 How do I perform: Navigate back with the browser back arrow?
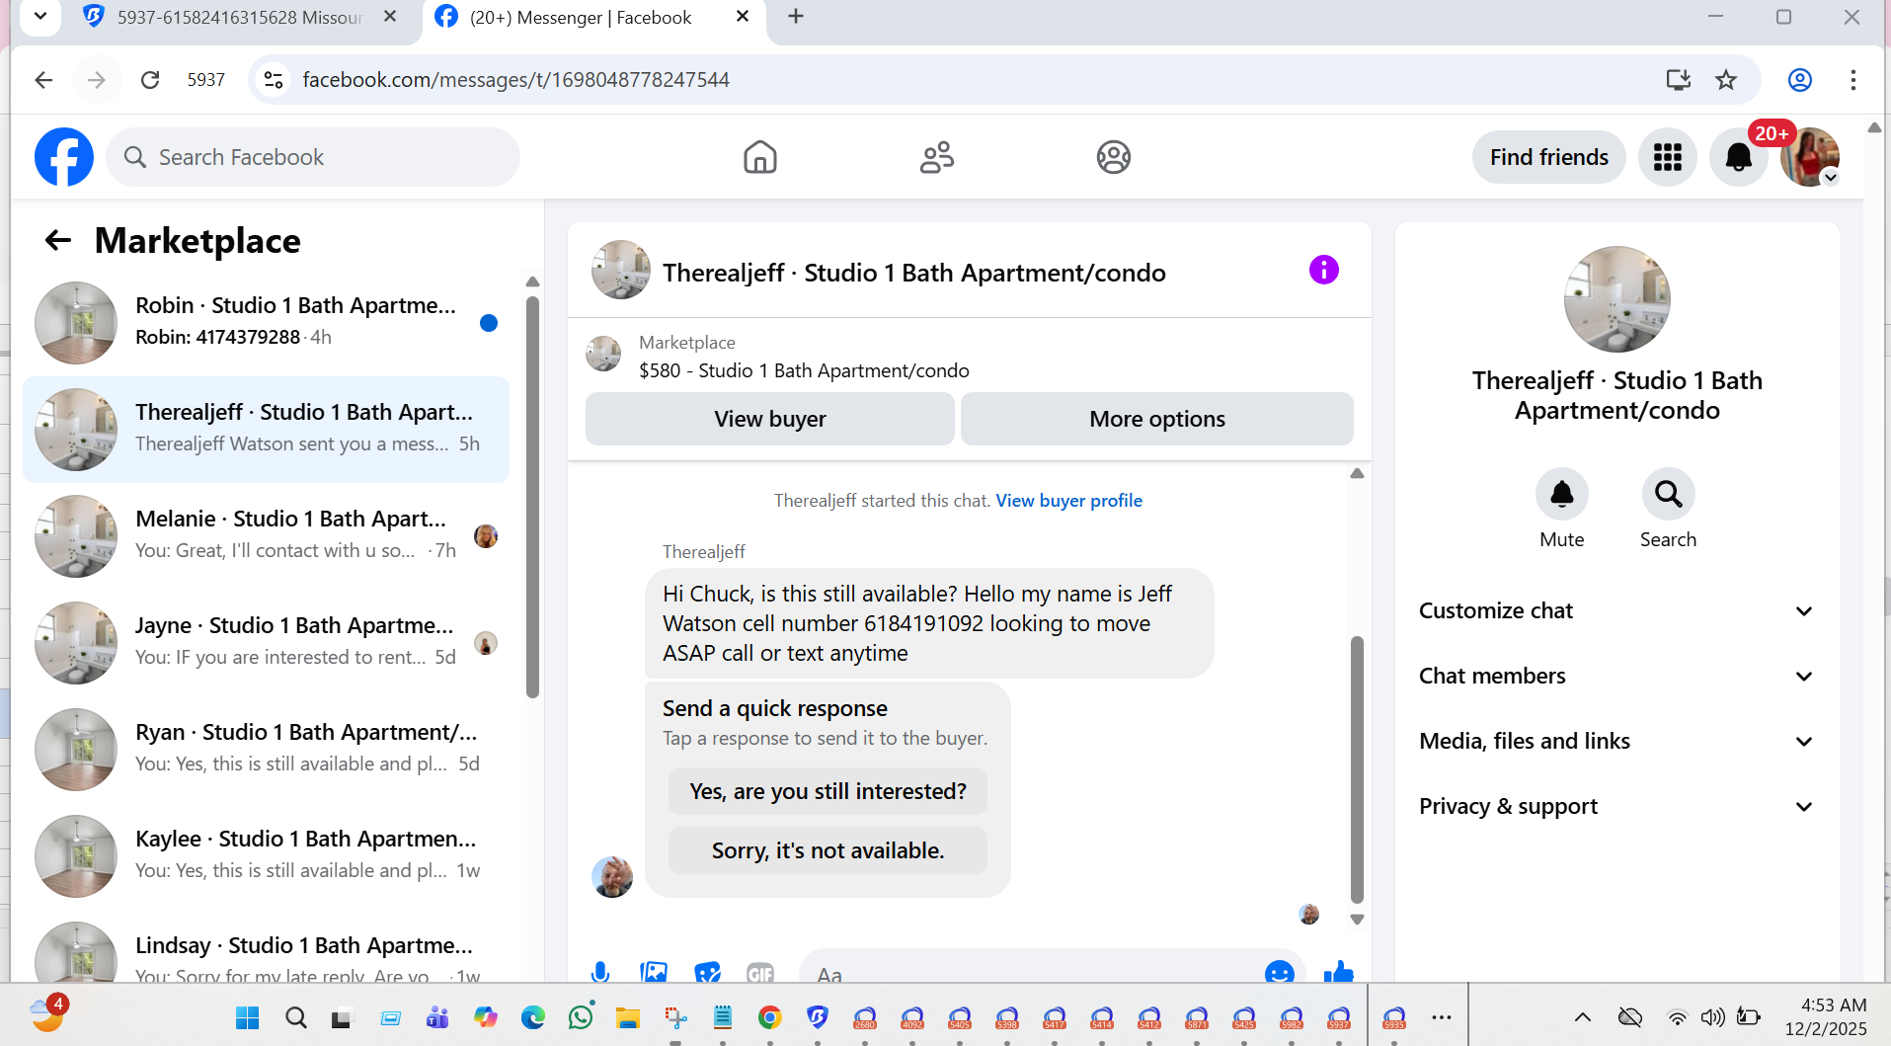point(43,80)
